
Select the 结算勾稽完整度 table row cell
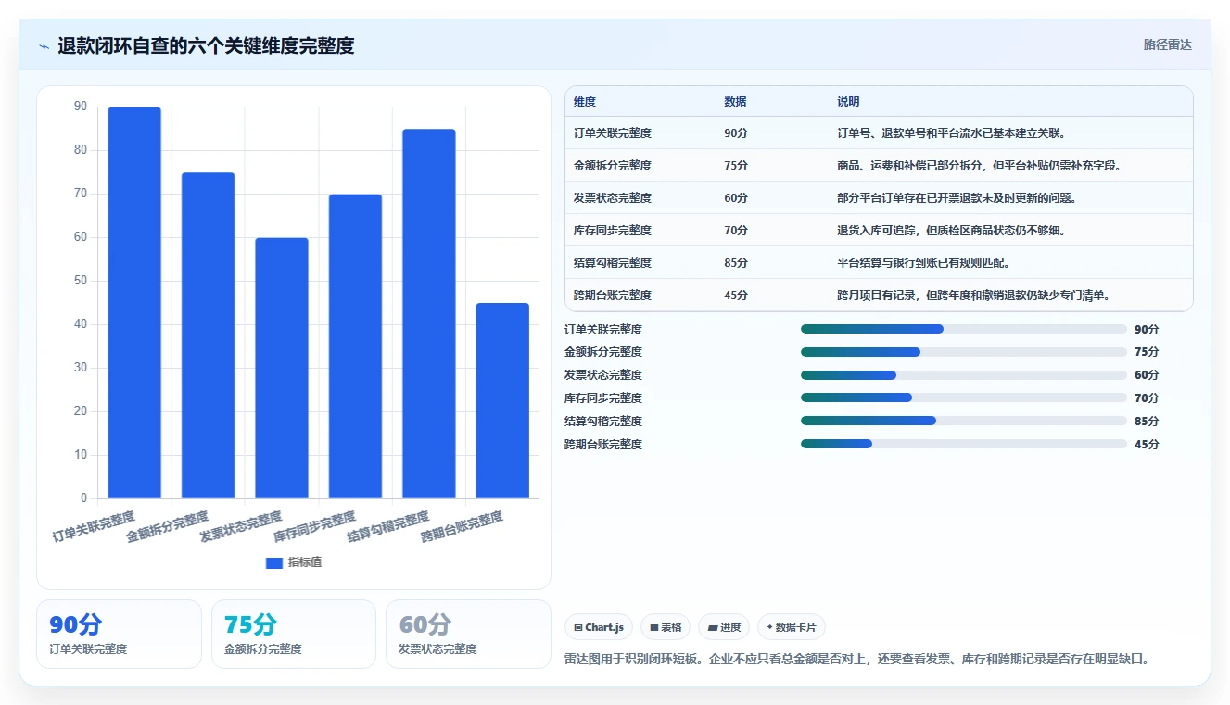click(613, 263)
